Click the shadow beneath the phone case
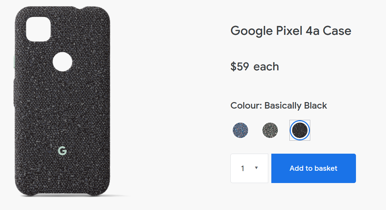This screenshot has width=386, height=210. coord(74,196)
